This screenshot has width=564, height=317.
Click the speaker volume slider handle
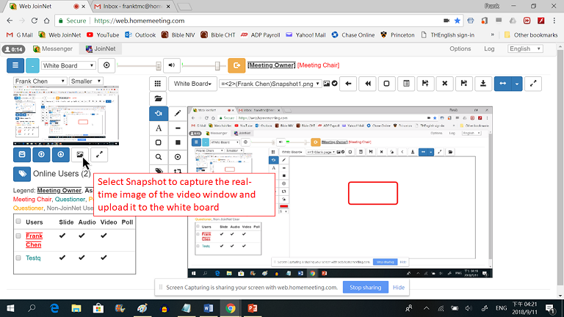point(218,65)
